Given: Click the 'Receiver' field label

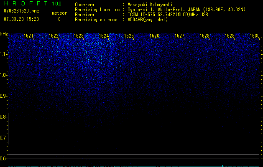Looking at the screenshot, I should click(85, 15).
